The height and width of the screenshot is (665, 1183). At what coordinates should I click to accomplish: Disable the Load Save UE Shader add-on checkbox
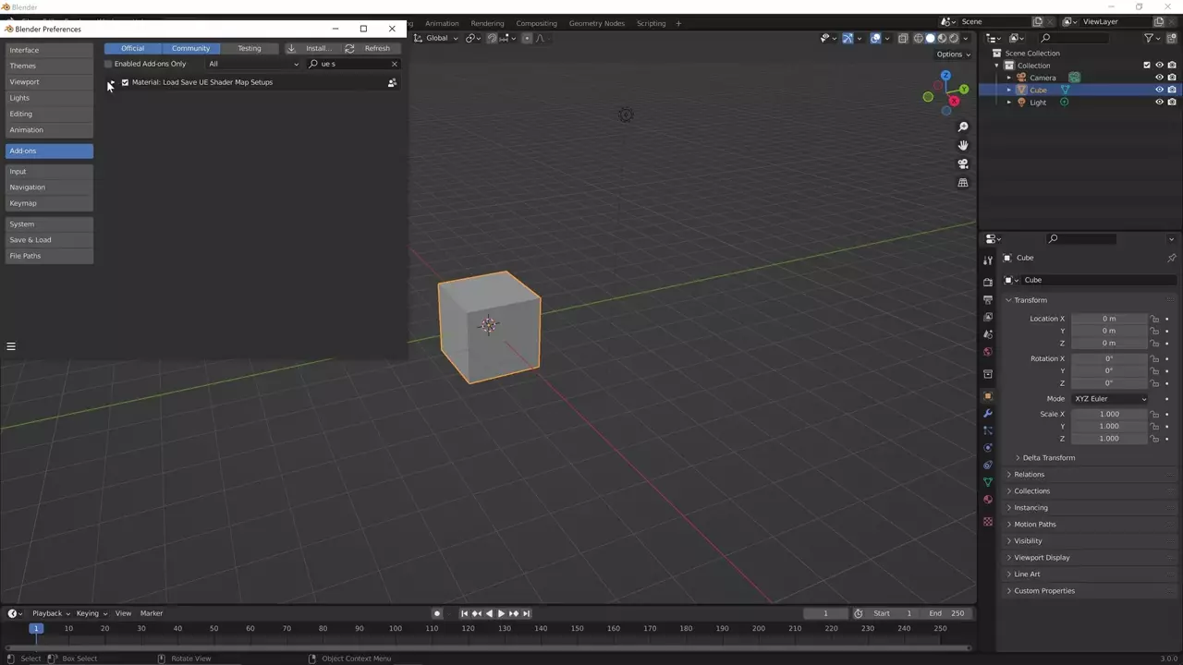(x=125, y=82)
